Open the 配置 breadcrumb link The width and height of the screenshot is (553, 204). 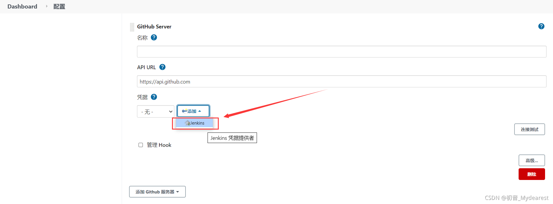(x=59, y=6)
